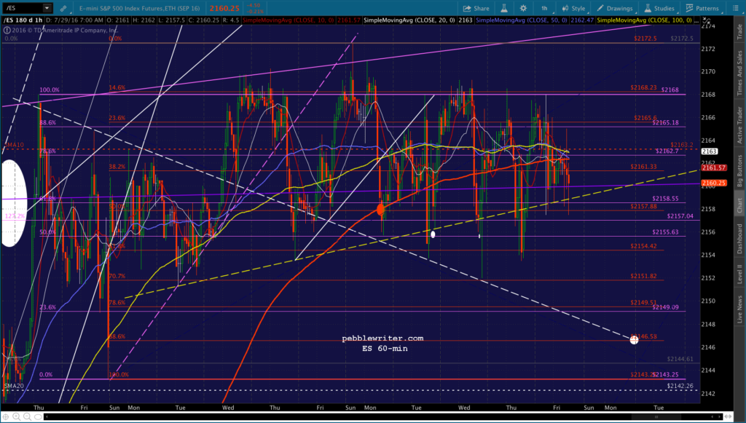Open the Active Trader side tab
This screenshot has height=423, width=746.
tap(739, 124)
